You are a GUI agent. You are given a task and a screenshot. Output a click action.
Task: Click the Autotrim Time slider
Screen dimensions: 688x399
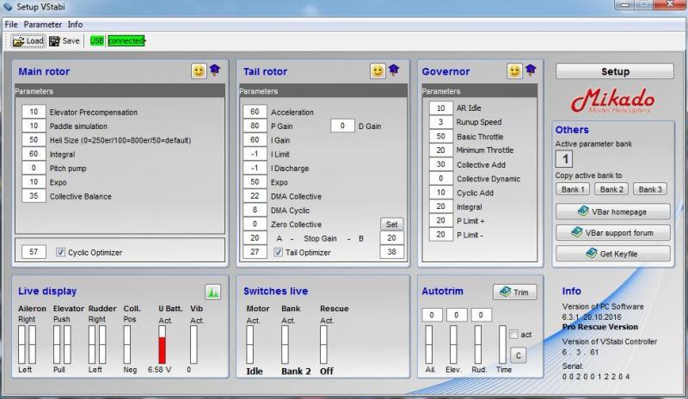tap(503, 344)
